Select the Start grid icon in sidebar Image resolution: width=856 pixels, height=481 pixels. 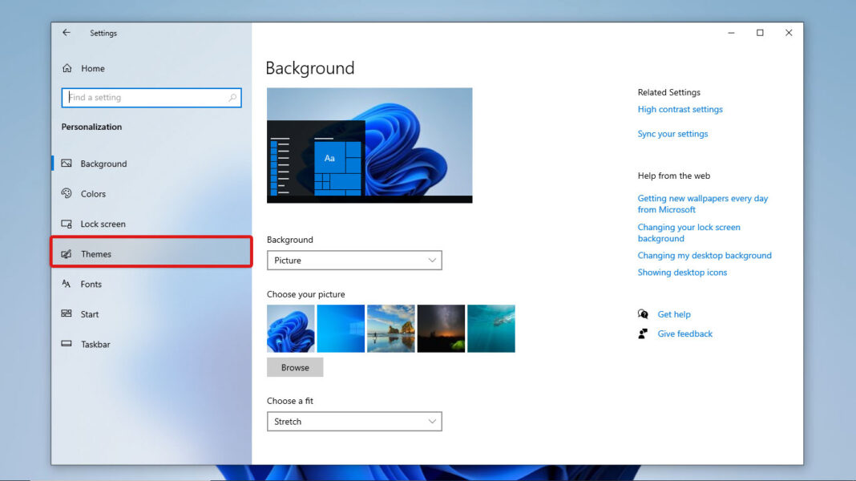[67, 313]
